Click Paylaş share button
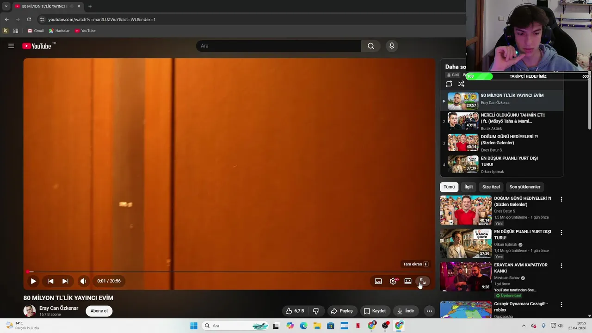592x333 pixels. 341,311
